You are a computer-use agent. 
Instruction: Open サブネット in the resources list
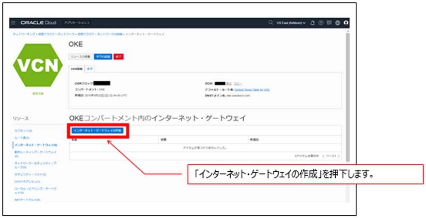pos(23,131)
